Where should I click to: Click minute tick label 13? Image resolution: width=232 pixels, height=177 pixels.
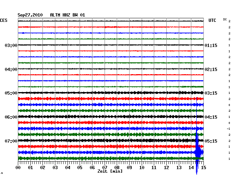click(179, 168)
